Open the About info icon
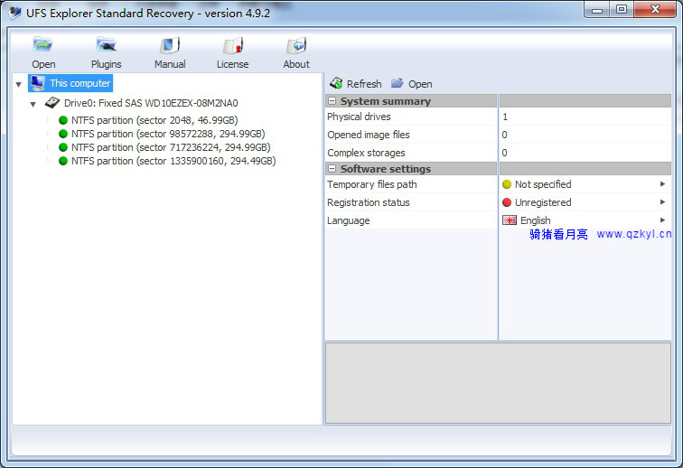683x468 pixels. click(x=296, y=45)
